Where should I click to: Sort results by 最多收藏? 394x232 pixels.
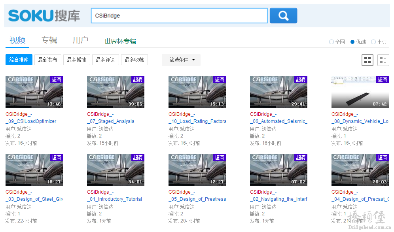pos(134,60)
